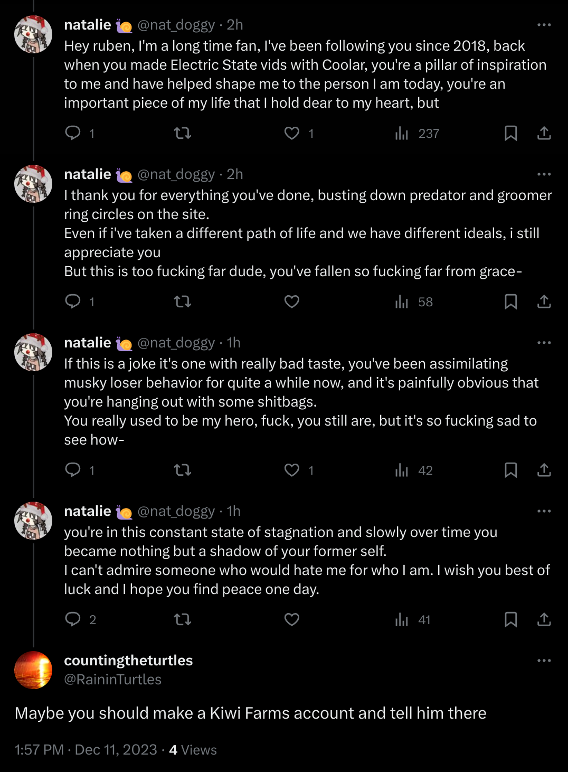Open @RaininTurtles profile handle
Viewport: 568px width, 772px height.
pos(112,680)
